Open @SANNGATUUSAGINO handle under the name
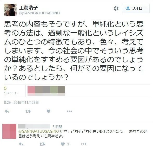Image resolution: width=153 pixels, height=148 pixels. 39,13
